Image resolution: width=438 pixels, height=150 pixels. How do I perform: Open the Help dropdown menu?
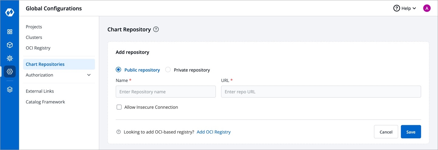tap(405, 8)
